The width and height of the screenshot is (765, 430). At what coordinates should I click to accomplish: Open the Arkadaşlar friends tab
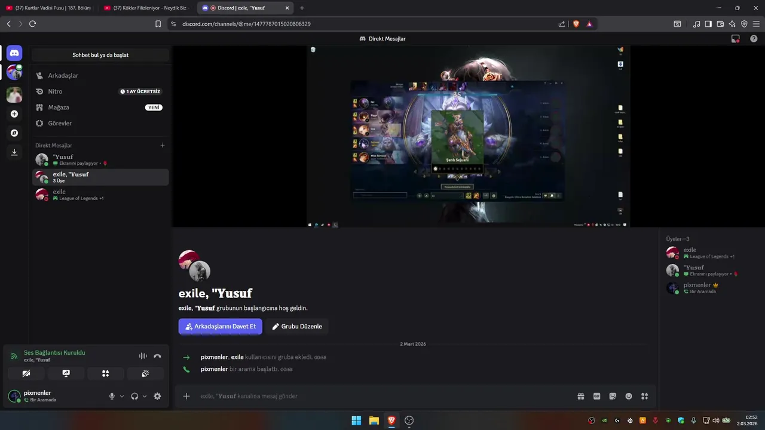tap(100, 75)
